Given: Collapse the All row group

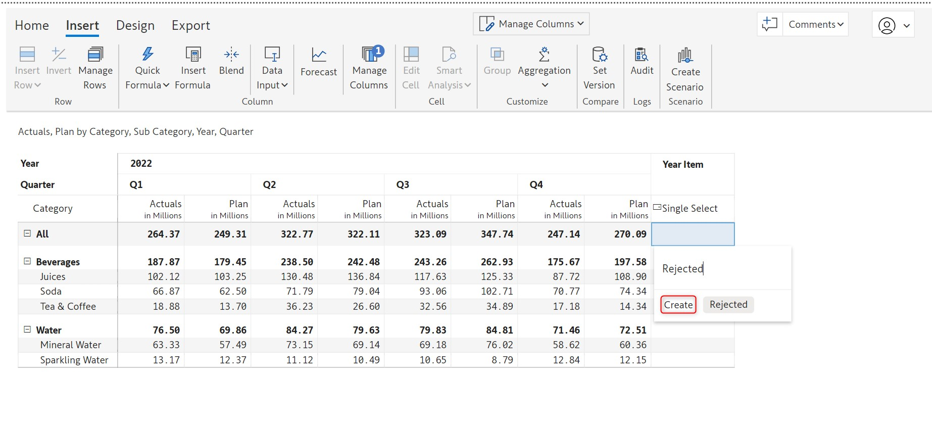Looking at the screenshot, I should click(x=27, y=233).
